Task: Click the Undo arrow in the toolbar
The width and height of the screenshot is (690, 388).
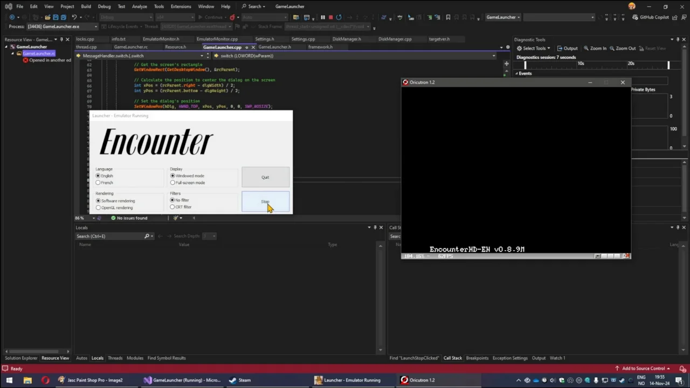Action: [x=74, y=17]
